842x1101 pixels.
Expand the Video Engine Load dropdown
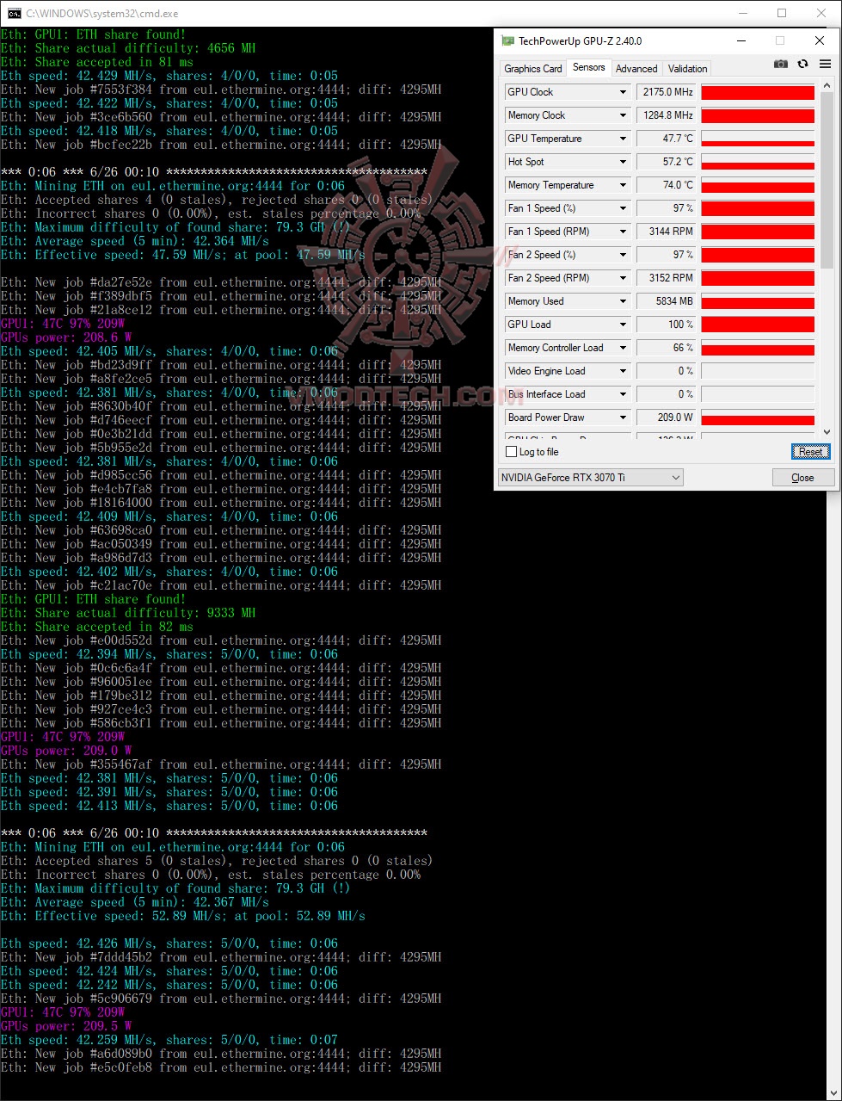[x=623, y=371]
